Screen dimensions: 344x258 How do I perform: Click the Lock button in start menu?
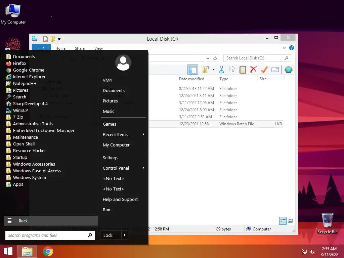[111, 235]
